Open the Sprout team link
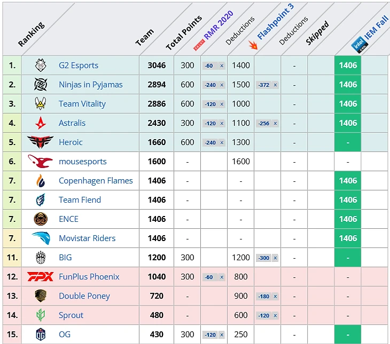The image size is (390, 344). [x=71, y=315]
